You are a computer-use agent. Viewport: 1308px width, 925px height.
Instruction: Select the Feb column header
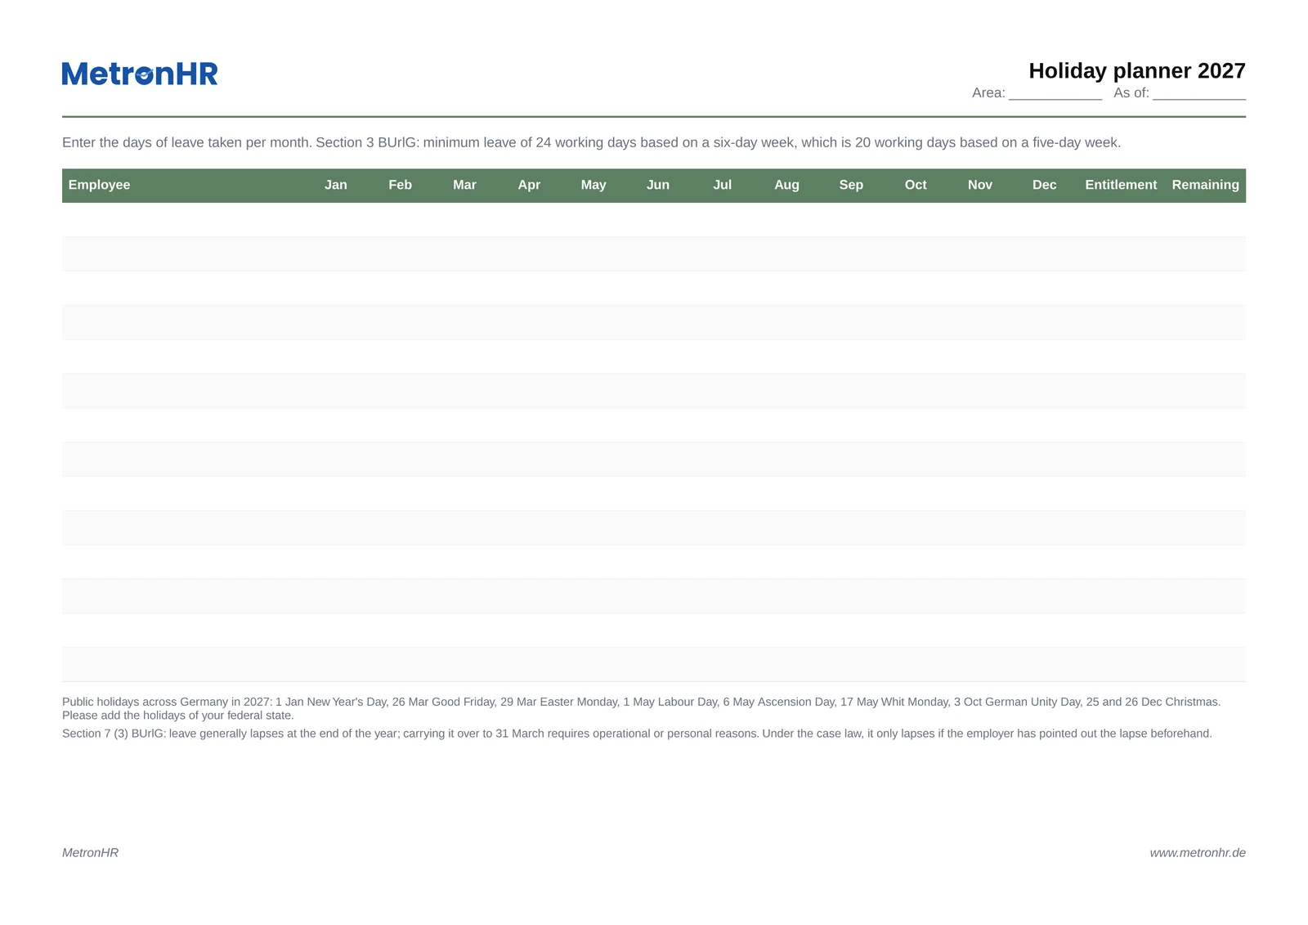(401, 185)
